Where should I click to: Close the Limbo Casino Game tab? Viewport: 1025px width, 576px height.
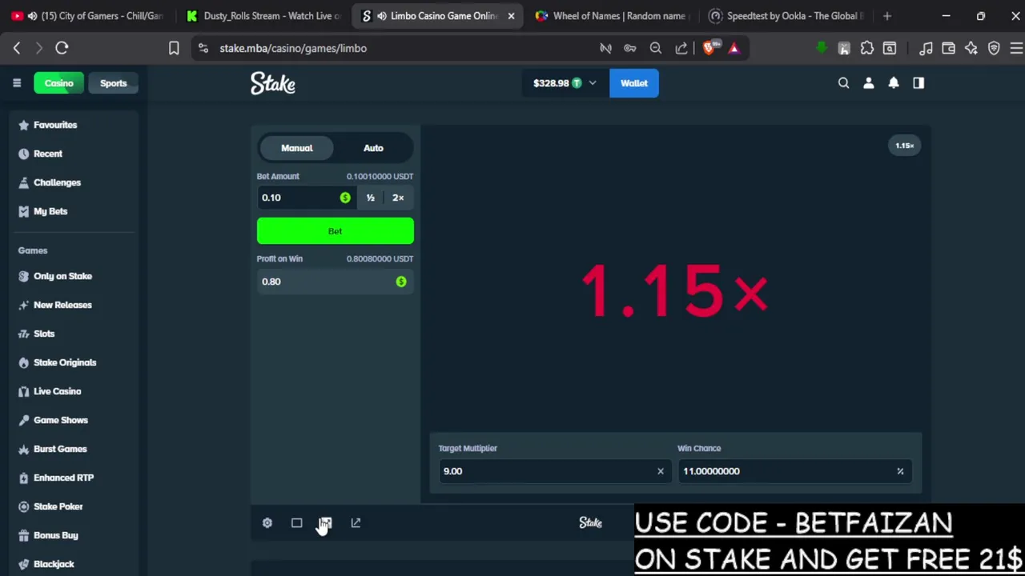coord(511,16)
